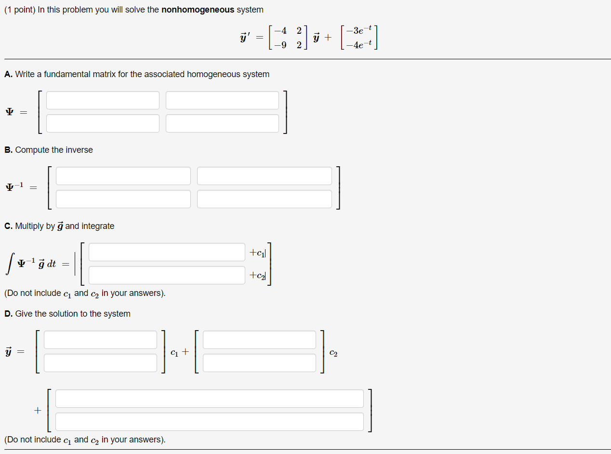Screen dimensions: 611x454
Task: Click the bottom particular solution answer box
Action: tap(210, 421)
